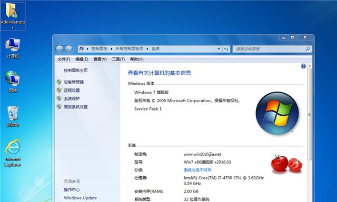Click the vertical scrollbar up arrow
The image size is (337, 202).
pos(310,66)
